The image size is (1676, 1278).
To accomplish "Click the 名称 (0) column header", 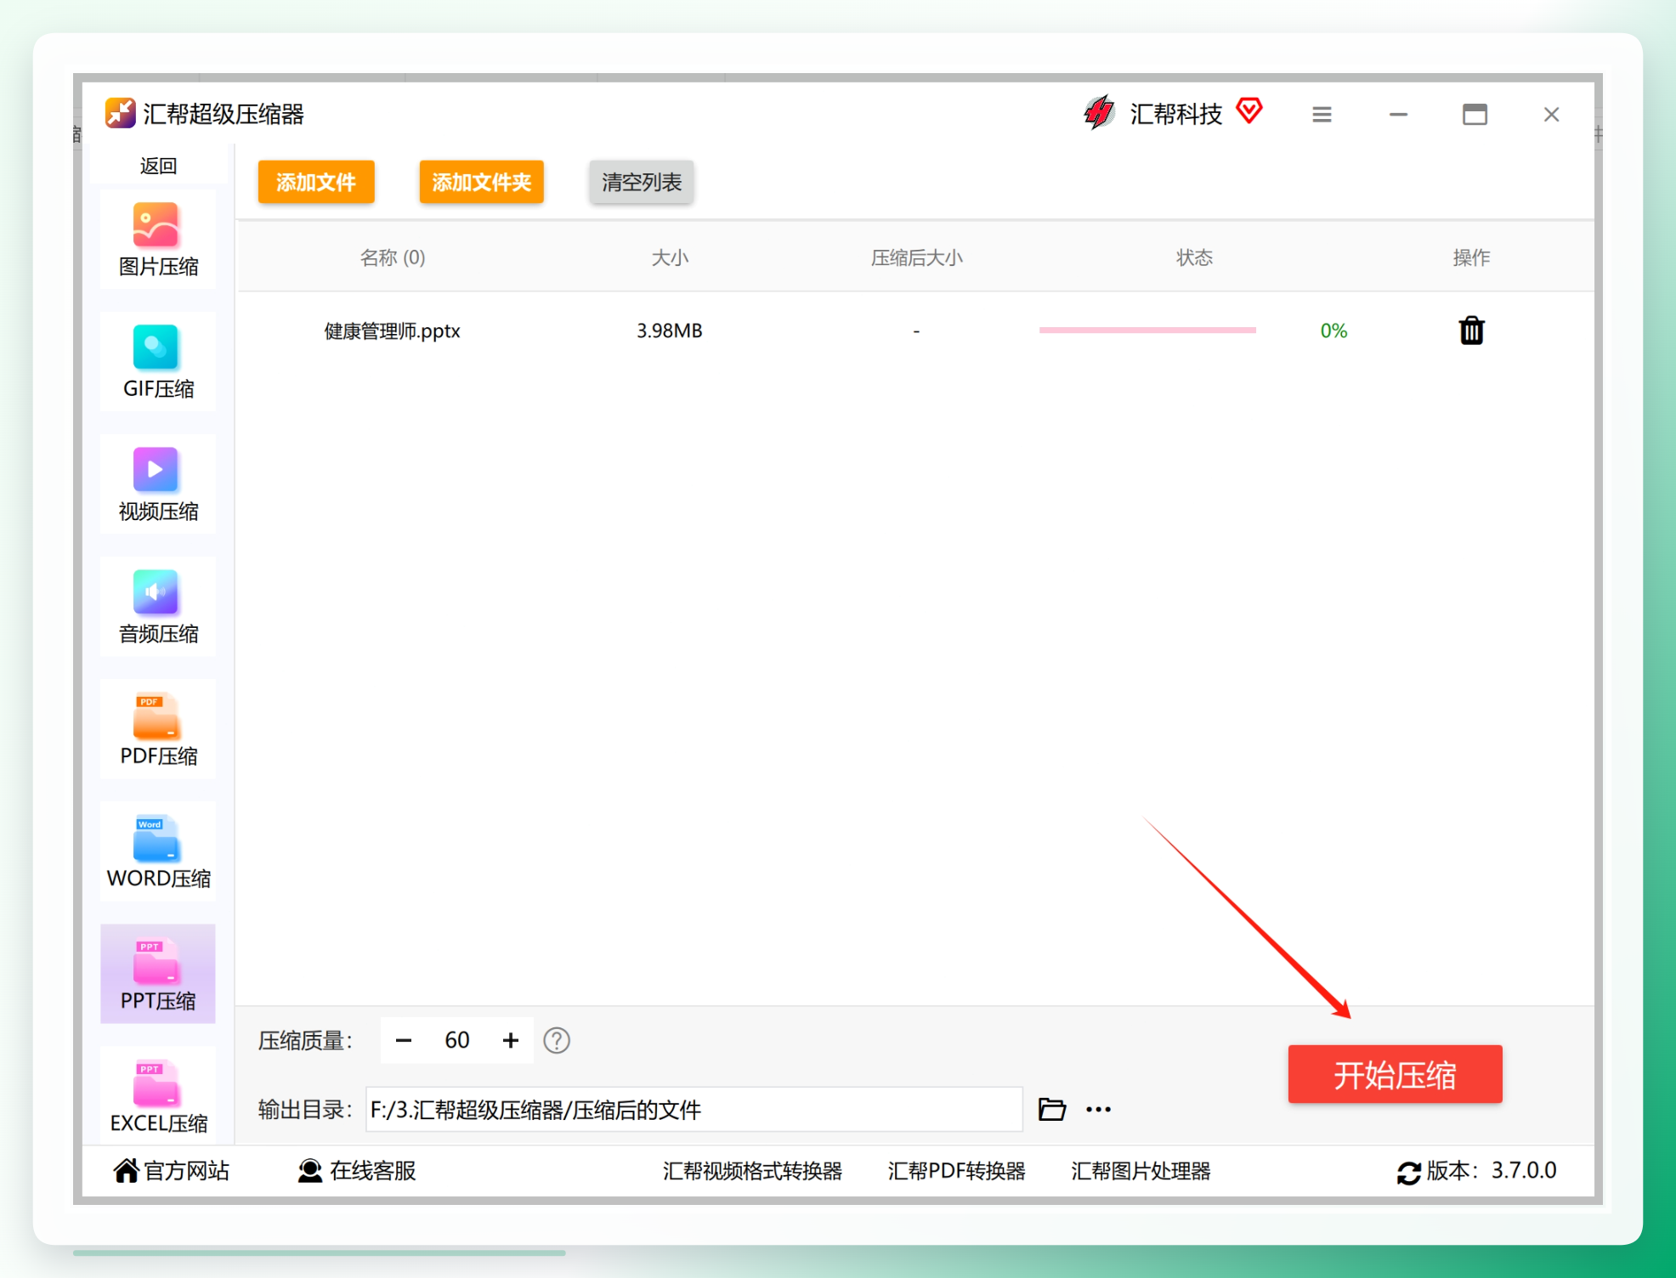I will point(393,257).
